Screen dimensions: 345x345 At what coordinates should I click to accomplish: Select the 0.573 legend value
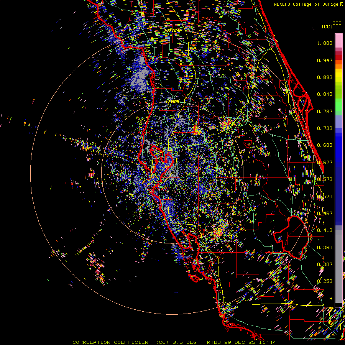325,179
